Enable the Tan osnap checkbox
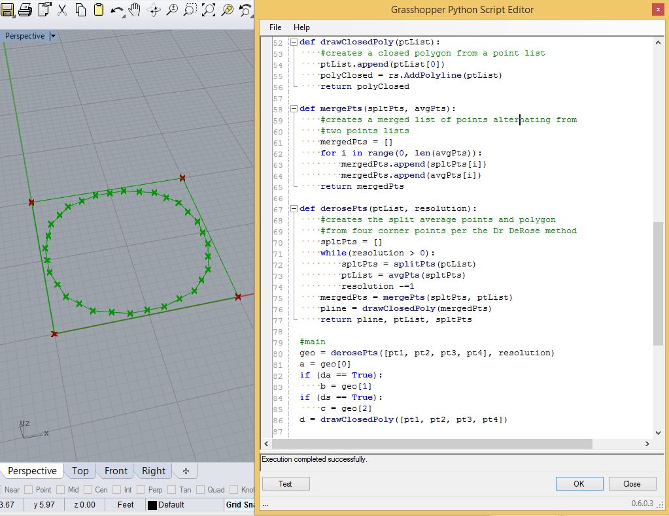 click(172, 490)
